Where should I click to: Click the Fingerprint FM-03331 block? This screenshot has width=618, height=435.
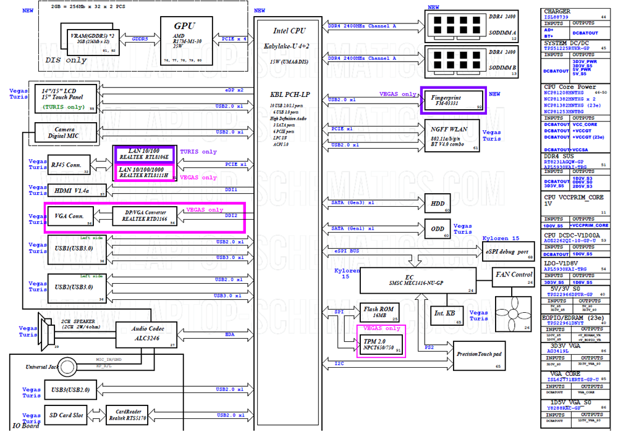click(x=454, y=101)
